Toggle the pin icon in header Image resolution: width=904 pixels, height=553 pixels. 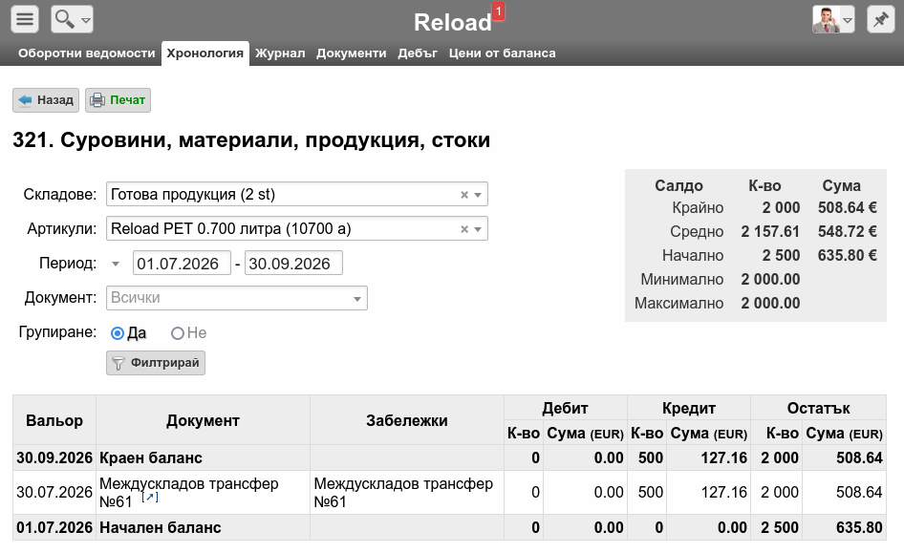880,20
